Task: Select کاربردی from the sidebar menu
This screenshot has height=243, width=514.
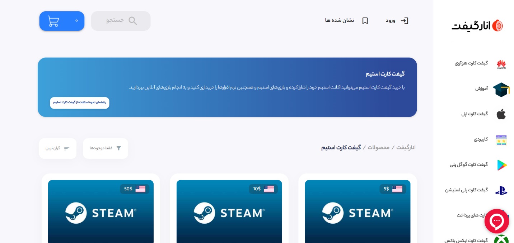Action: pyautogui.click(x=481, y=140)
